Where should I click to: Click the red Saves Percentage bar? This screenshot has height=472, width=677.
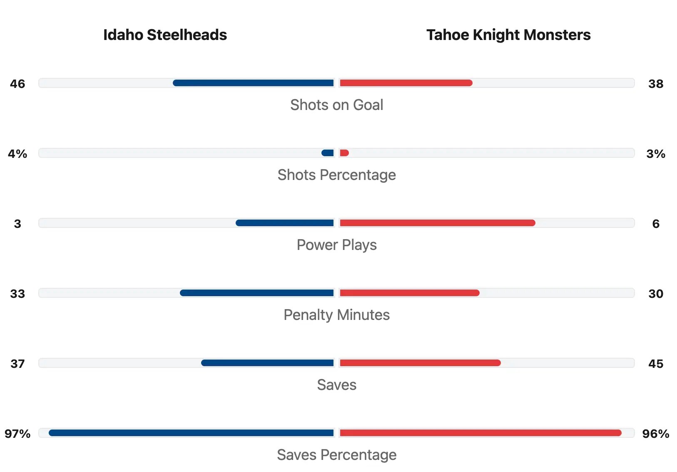(x=480, y=433)
